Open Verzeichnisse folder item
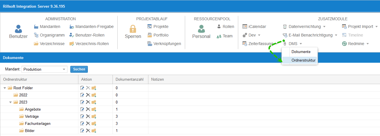380x136 pixels. [49, 44]
